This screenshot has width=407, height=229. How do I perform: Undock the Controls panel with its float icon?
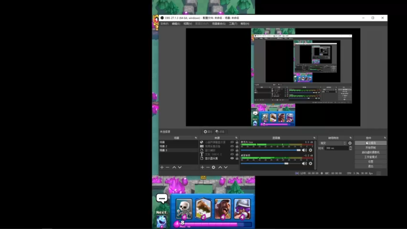coord(385,138)
